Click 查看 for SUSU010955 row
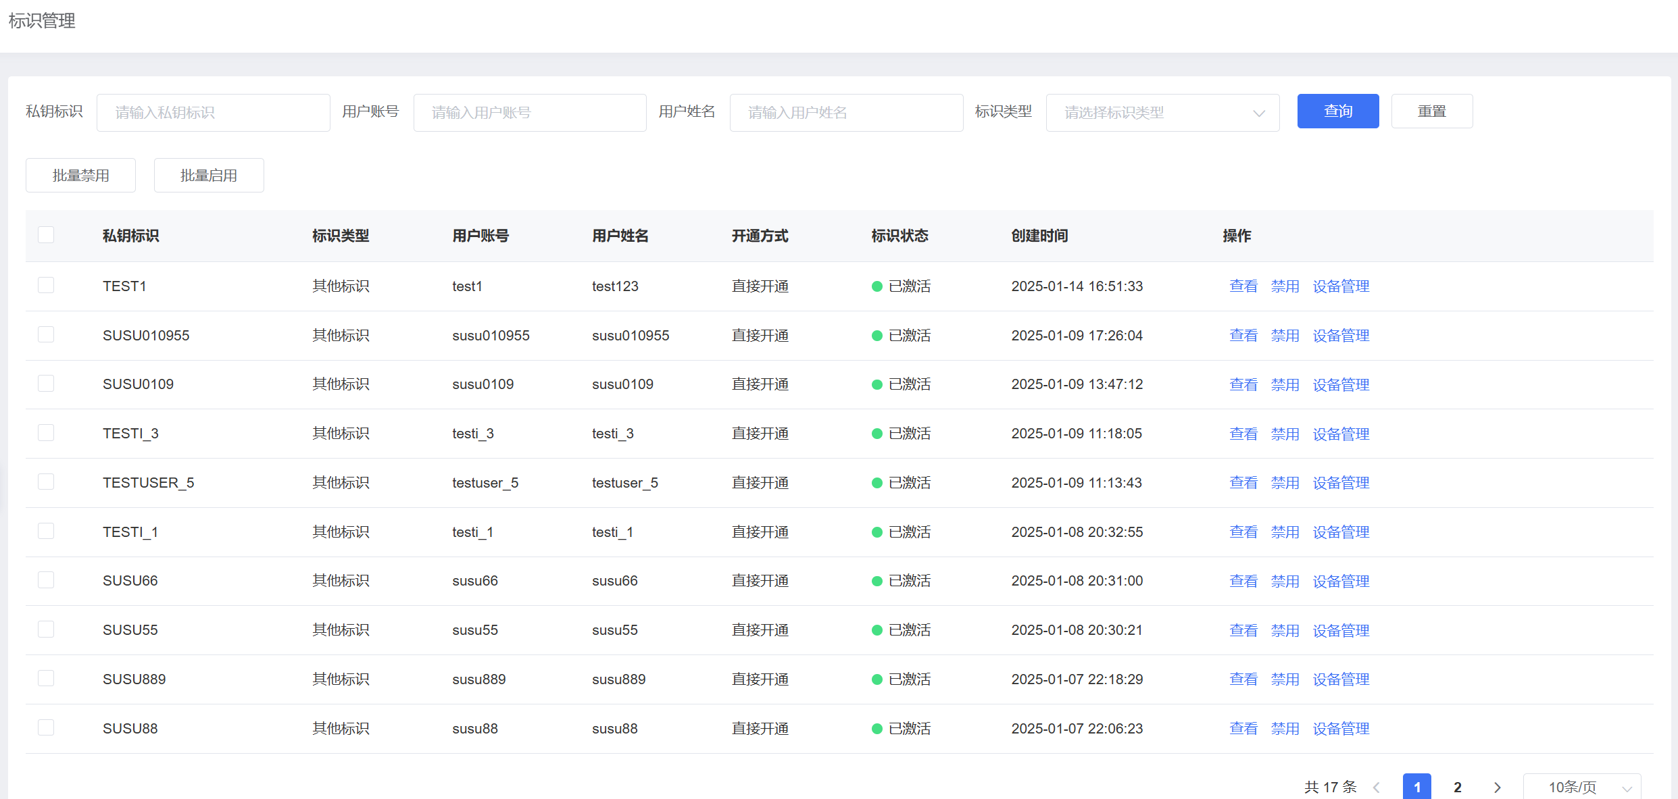The width and height of the screenshot is (1678, 799). click(1243, 336)
